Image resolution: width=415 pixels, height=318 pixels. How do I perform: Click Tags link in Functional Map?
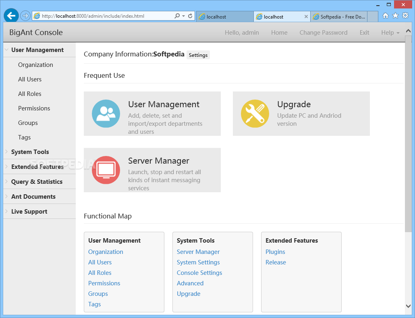95,304
